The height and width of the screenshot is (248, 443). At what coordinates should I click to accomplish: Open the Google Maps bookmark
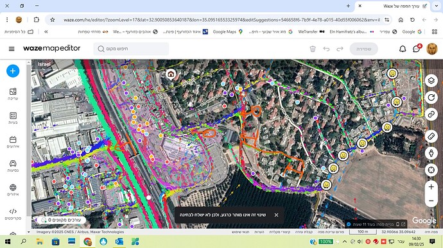228,32
